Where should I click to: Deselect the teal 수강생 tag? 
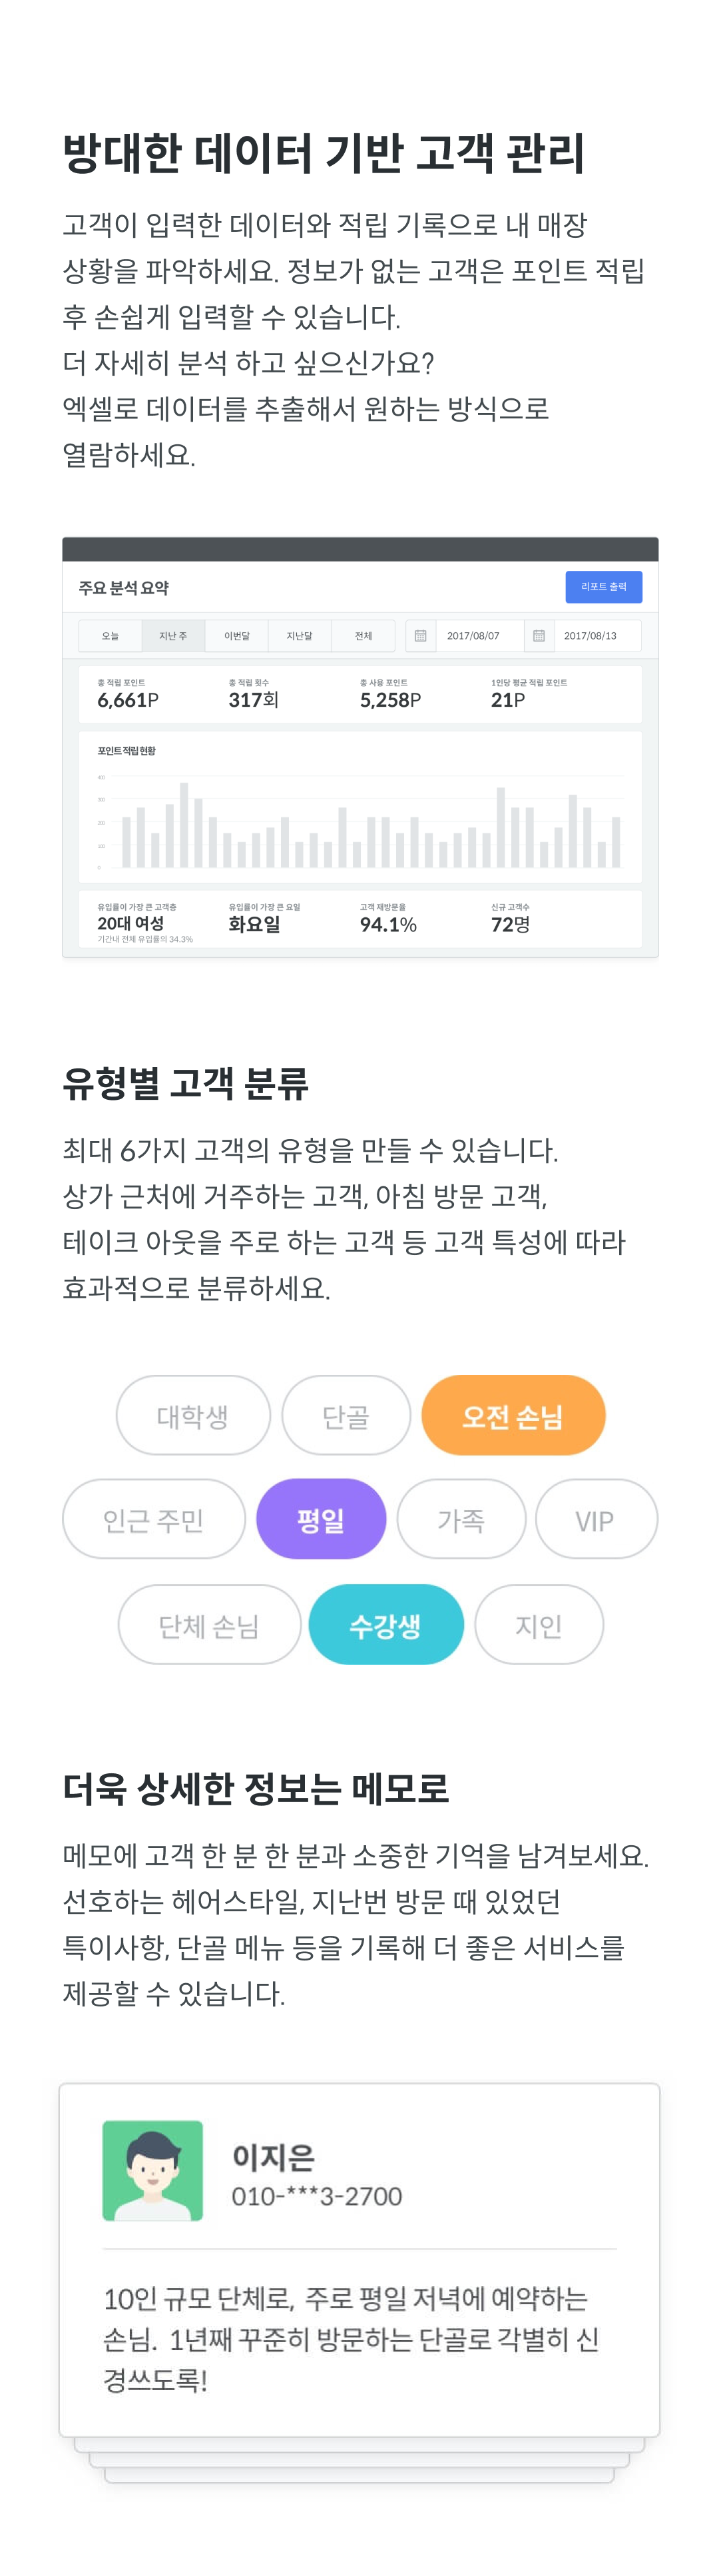(386, 1624)
